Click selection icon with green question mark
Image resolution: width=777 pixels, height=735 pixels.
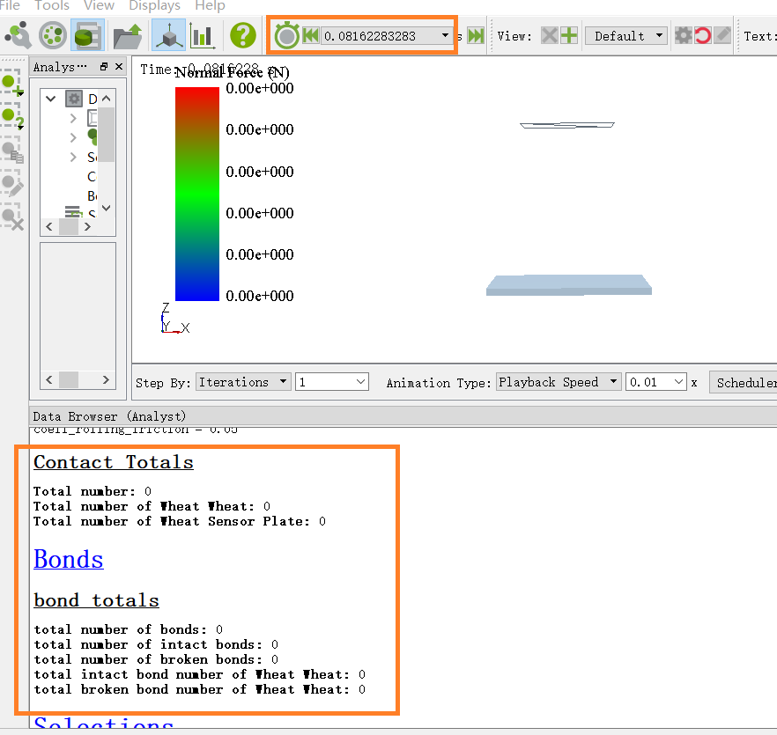point(12,117)
